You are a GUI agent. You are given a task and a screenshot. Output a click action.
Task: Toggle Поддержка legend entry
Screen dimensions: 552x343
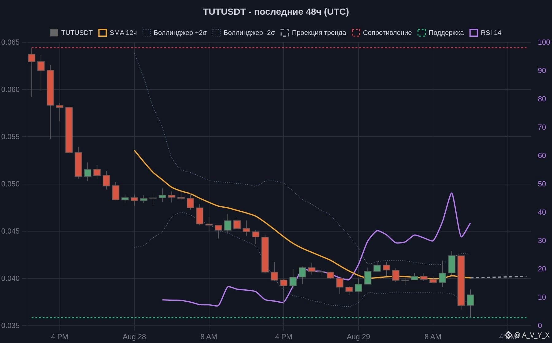[441, 33]
